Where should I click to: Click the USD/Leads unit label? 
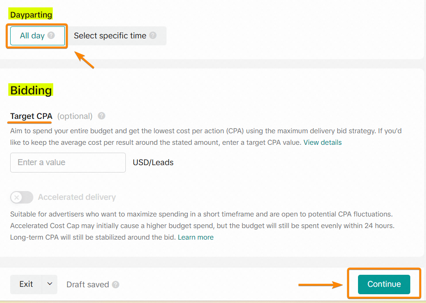click(x=153, y=162)
